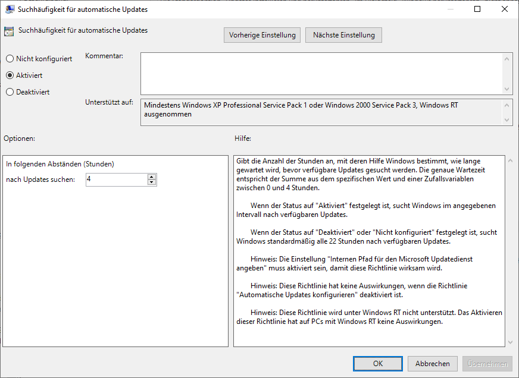Click help note about Windows RT
This screenshot has width=519, height=378.
pos(370,317)
